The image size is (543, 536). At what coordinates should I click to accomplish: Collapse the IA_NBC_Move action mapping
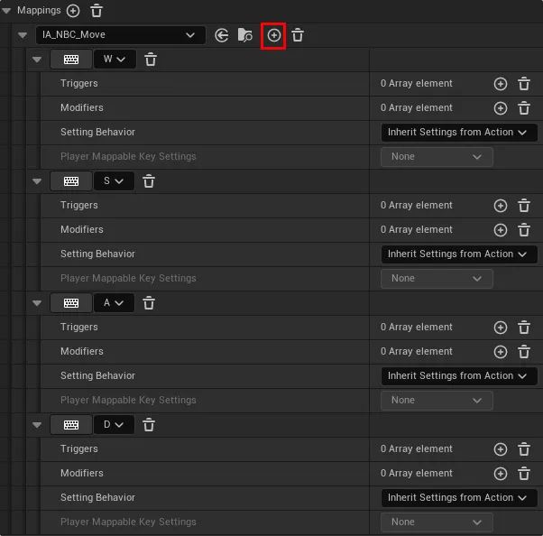pyautogui.click(x=23, y=35)
